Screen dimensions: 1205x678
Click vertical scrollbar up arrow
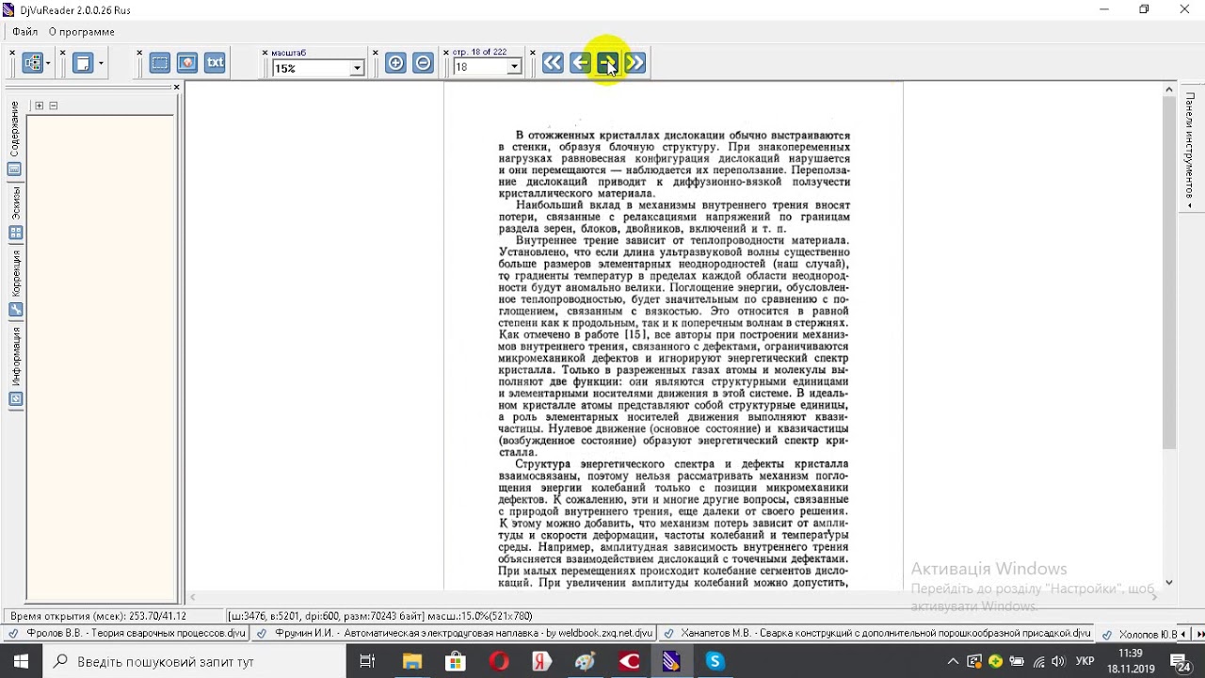pyautogui.click(x=1169, y=89)
